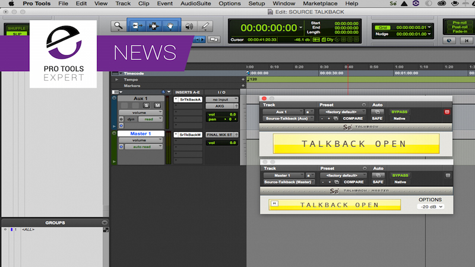Open the -20 dB options dropdown
Image resolution: width=475 pixels, height=267 pixels.
pyautogui.click(x=431, y=206)
